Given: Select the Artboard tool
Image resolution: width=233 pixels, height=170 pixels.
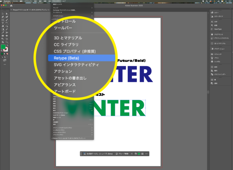Looking at the screenshot, I should coord(7,39).
